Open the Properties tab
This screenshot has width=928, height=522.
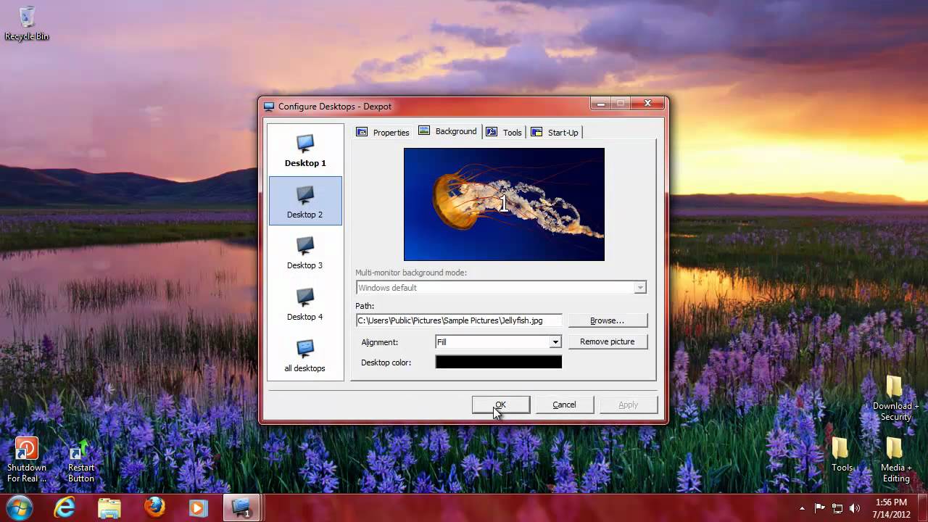click(x=383, y=132)
